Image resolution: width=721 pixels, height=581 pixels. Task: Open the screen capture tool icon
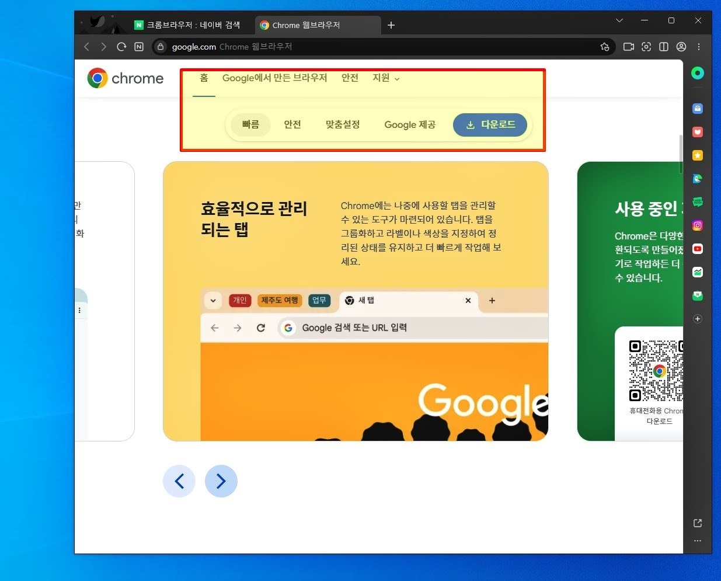(x=646, y=47)
